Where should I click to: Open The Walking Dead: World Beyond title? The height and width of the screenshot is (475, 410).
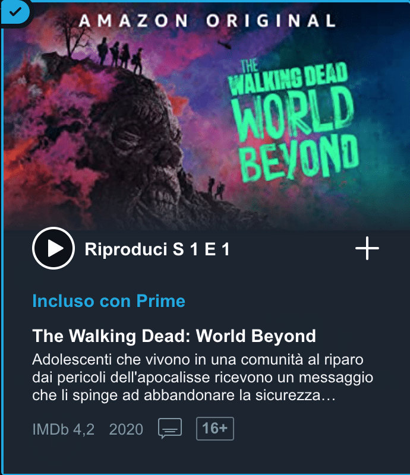174,335
